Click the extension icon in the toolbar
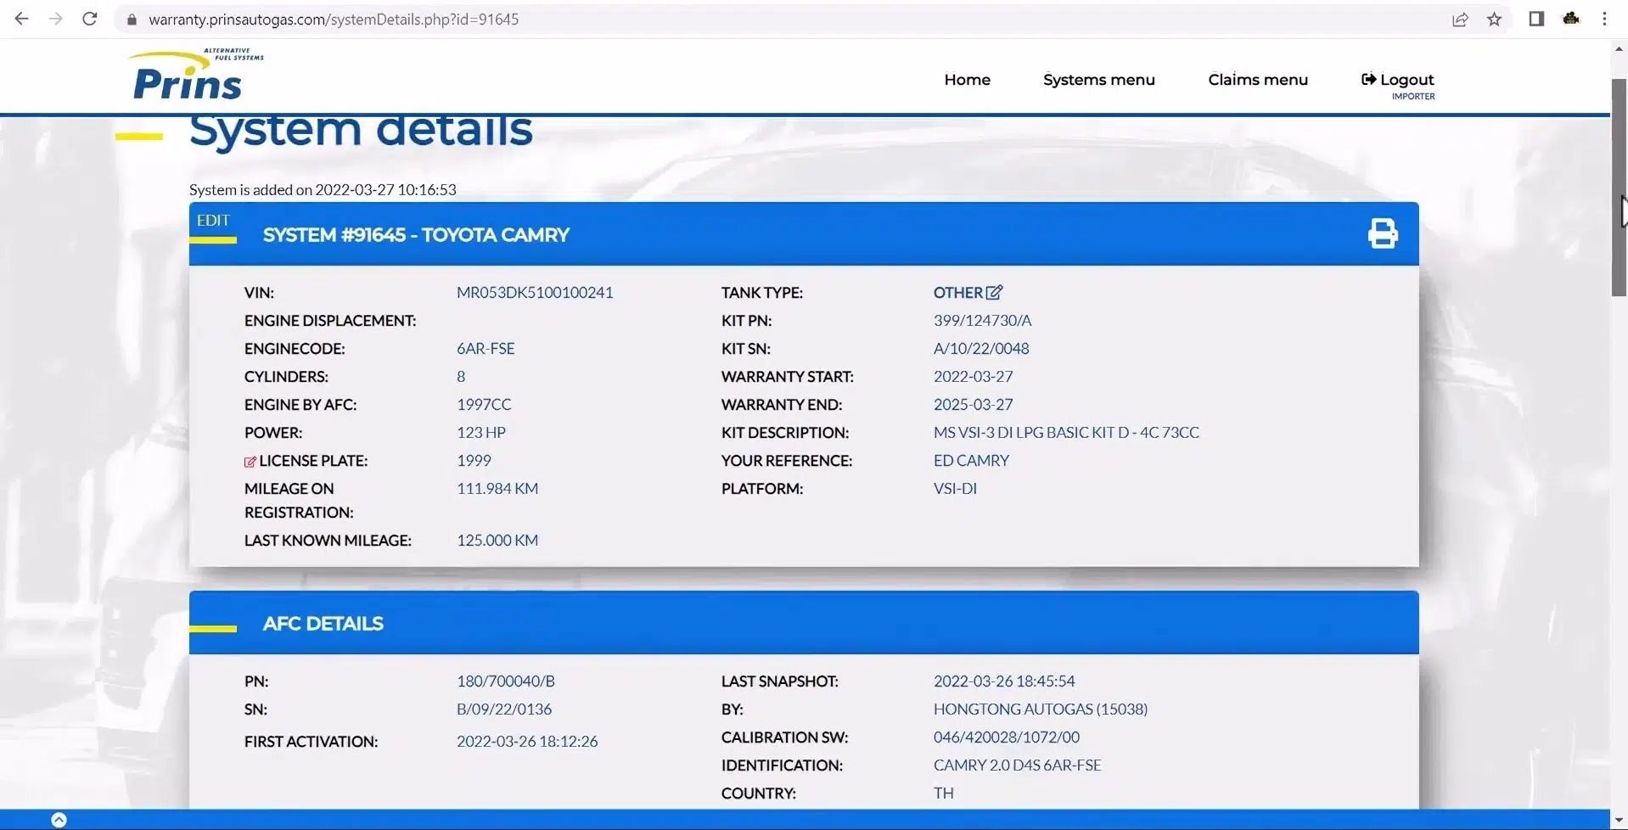1628x830 pixels. tap(1571, 19)
